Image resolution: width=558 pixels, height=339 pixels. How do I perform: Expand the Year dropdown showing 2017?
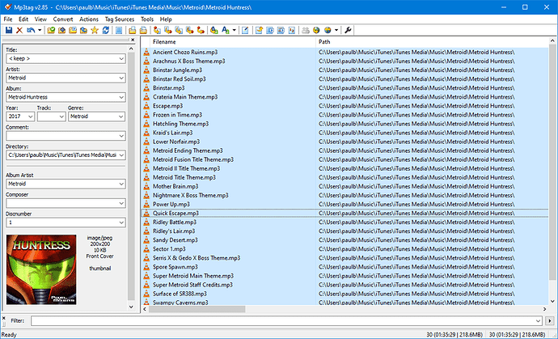[x=30, y=116]
